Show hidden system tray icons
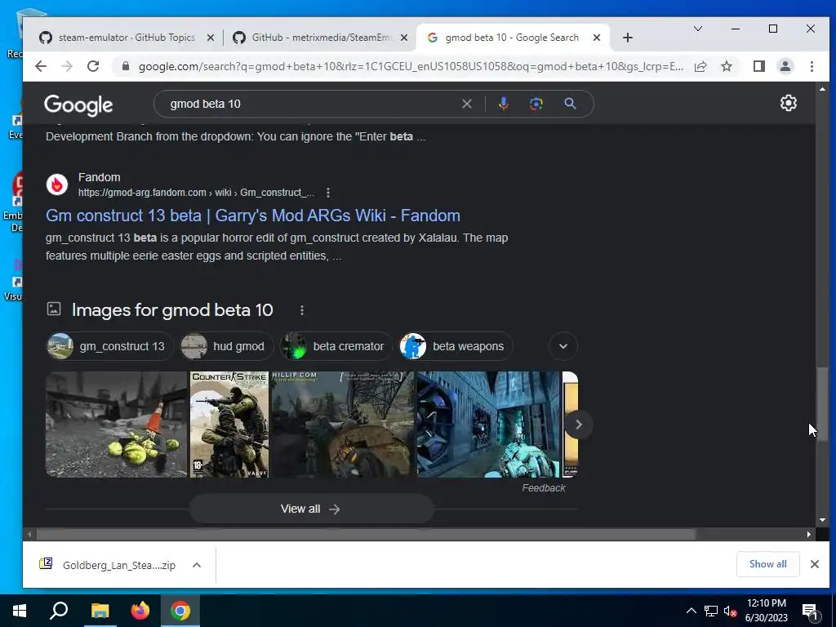 pos(691,611)
